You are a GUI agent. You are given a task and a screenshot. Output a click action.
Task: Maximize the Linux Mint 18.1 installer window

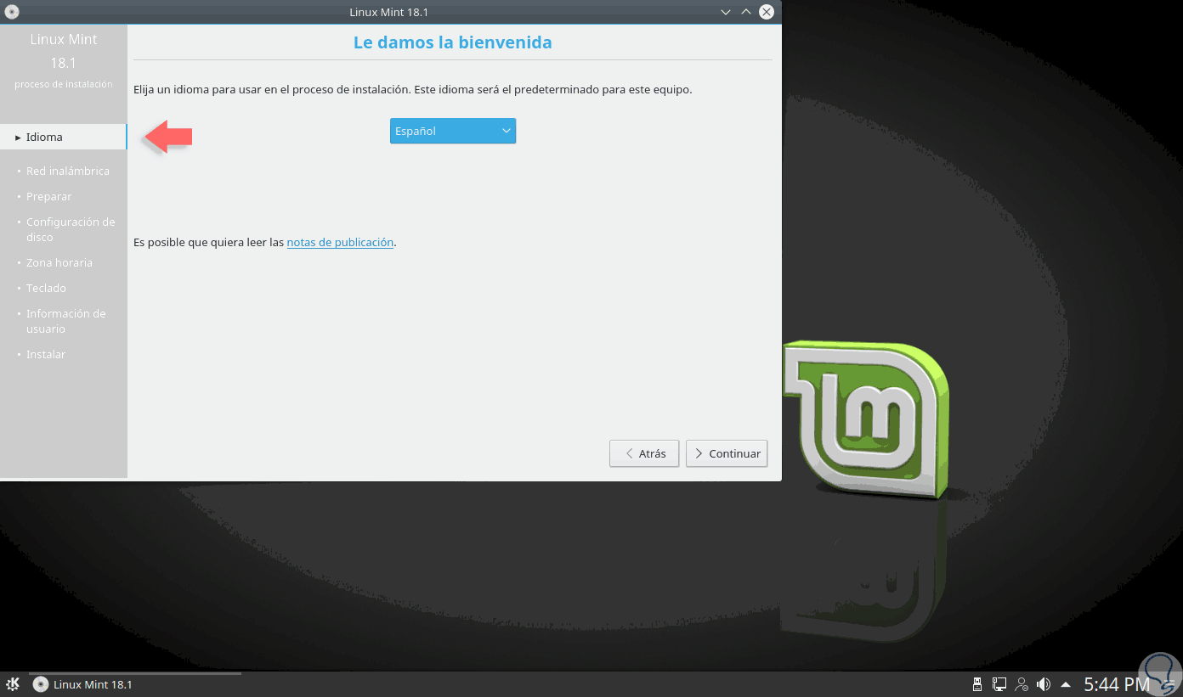pyautogui.click(x=745, y=12)
